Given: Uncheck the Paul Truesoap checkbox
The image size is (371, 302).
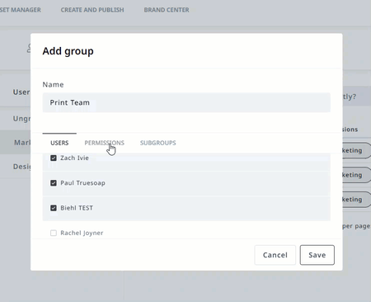Looking at the screenshot, I should pos(54,183).
